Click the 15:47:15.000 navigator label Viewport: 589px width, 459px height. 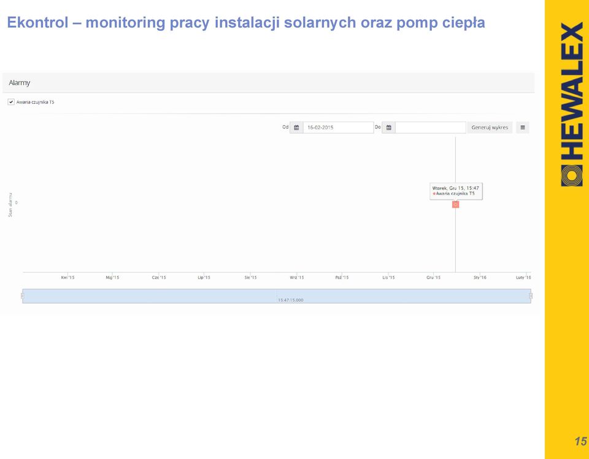click(x=291, y=300)
